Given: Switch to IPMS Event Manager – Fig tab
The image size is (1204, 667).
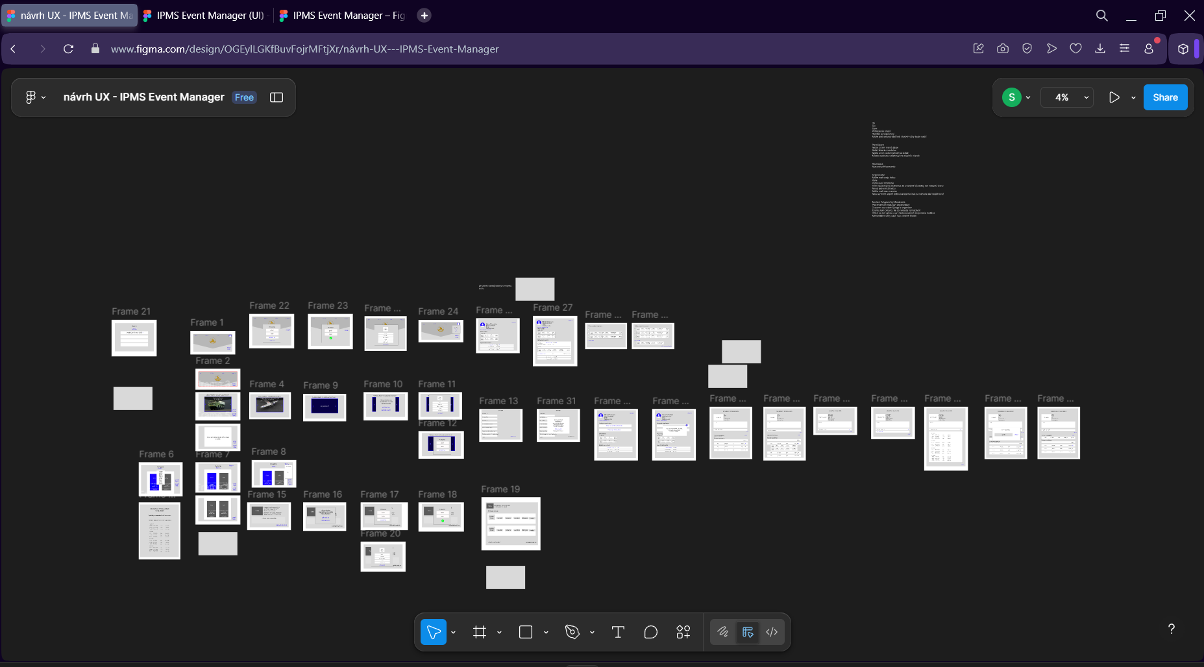Looking at the screenshot, I should click(343, 16).
